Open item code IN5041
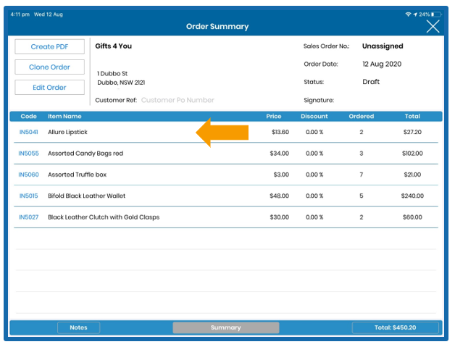455x347 pixels. 29,132
